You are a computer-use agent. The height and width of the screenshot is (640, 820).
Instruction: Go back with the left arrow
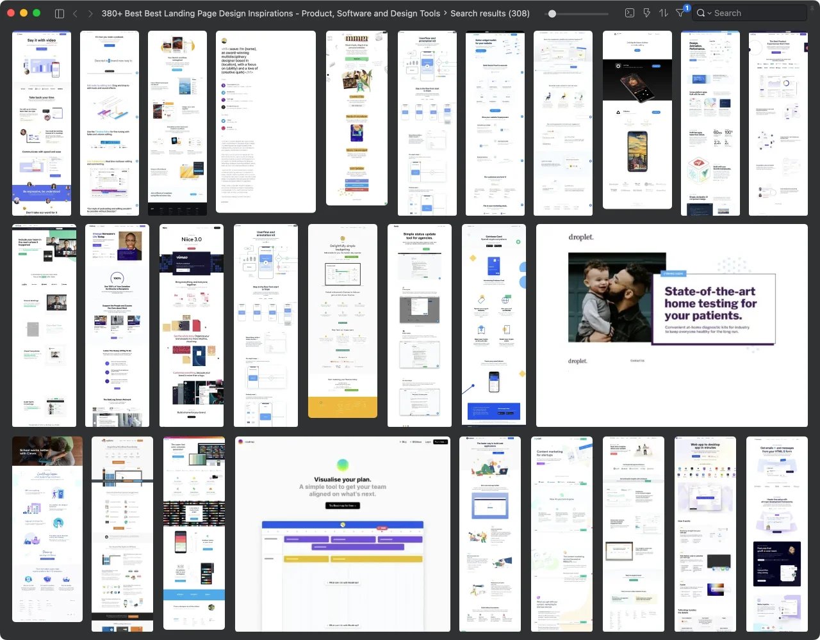pos(75,13)
